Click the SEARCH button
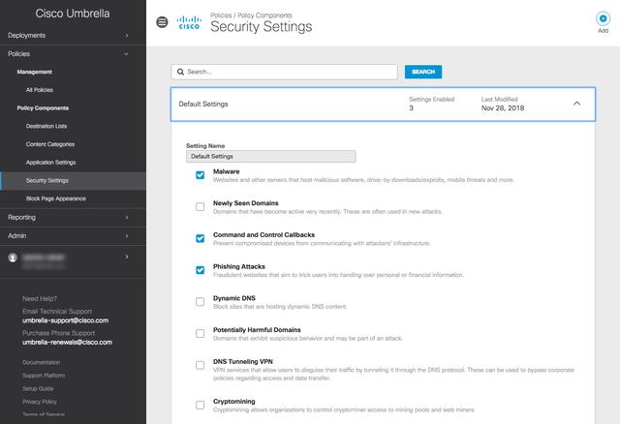 pos(423,72)
